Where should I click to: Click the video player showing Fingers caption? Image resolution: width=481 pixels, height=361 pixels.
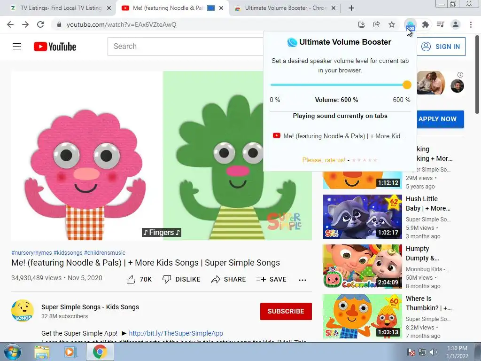point(162,156)
